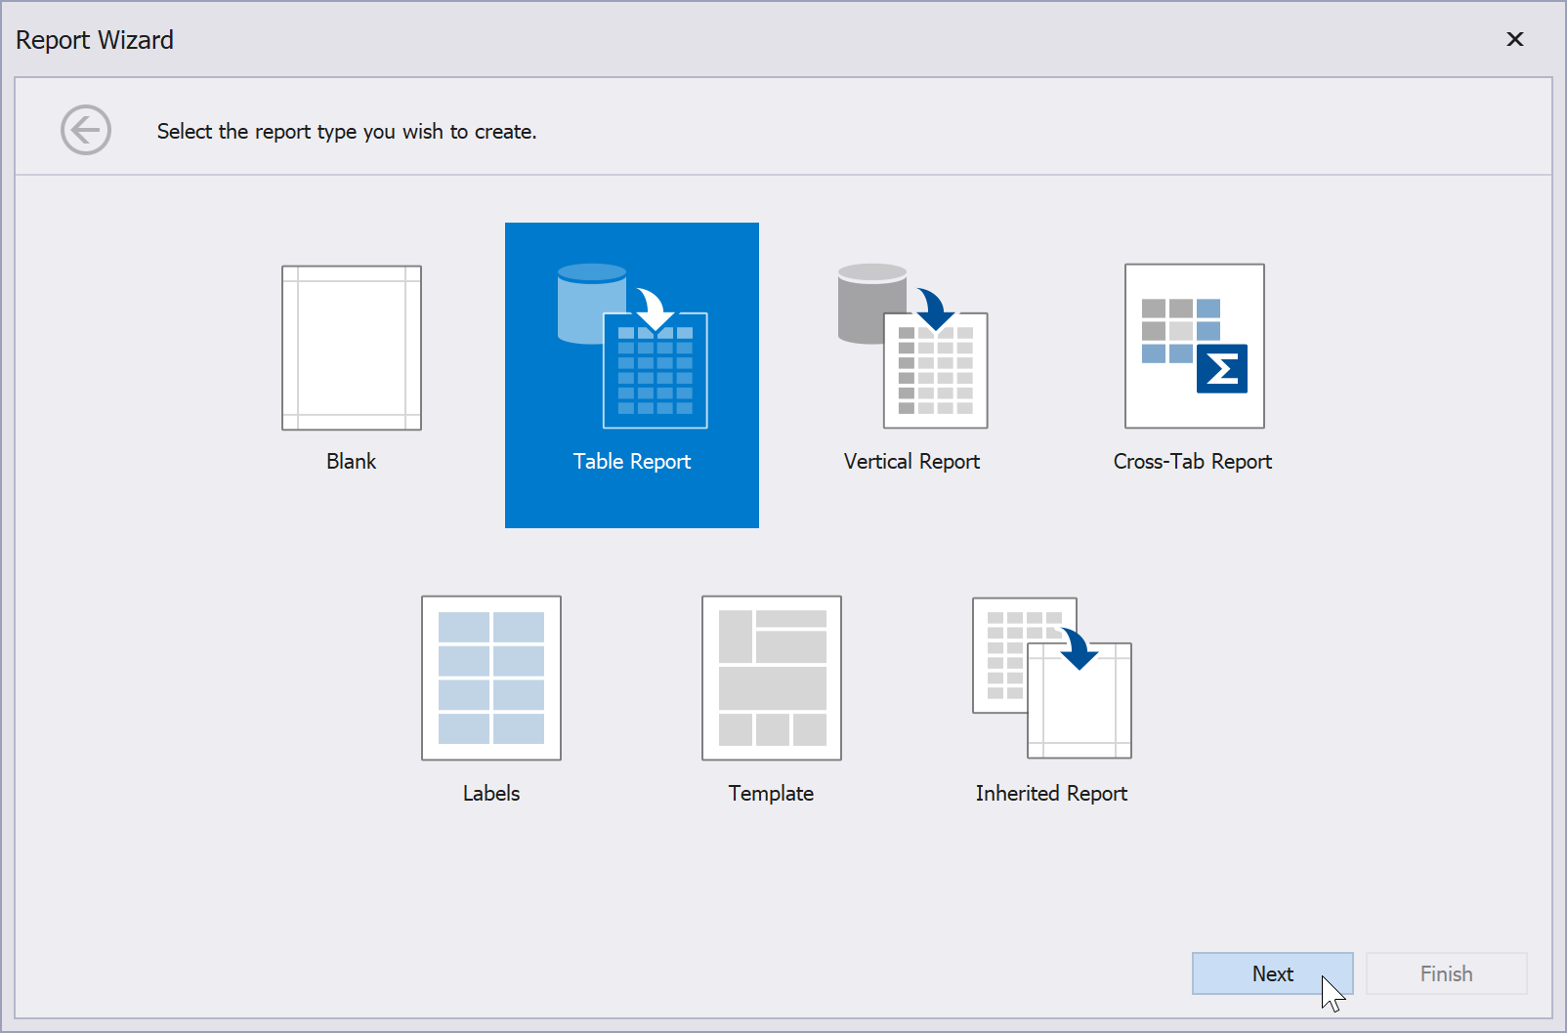This screenshot has height=1033, width=1567.
Task: Click the 'Labels' caption text
Action: coord(491,794)
